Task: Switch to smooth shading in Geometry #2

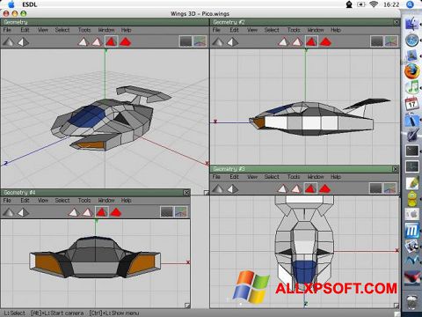Action: click(232, 41)
